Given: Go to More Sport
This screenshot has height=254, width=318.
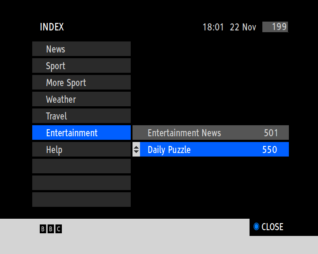Looking at the screenshot, I should [x=81, y=82].
